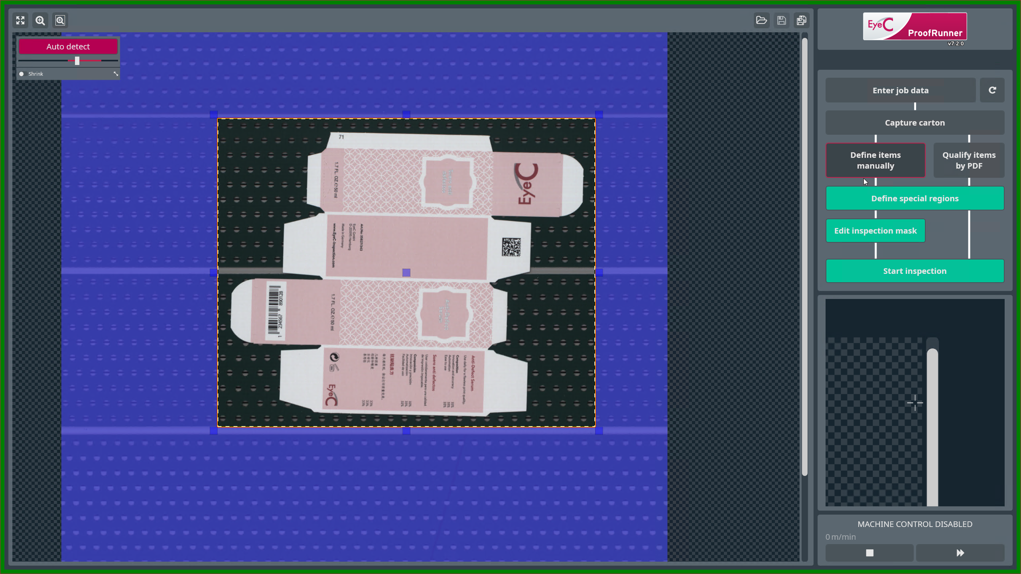Click the fit-to-screen arrows icon

pyautogui.click(x=20, y=20)
